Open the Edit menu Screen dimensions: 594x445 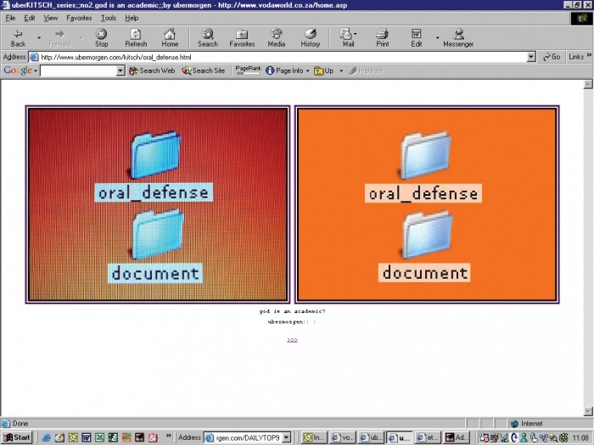click(30, 18)
